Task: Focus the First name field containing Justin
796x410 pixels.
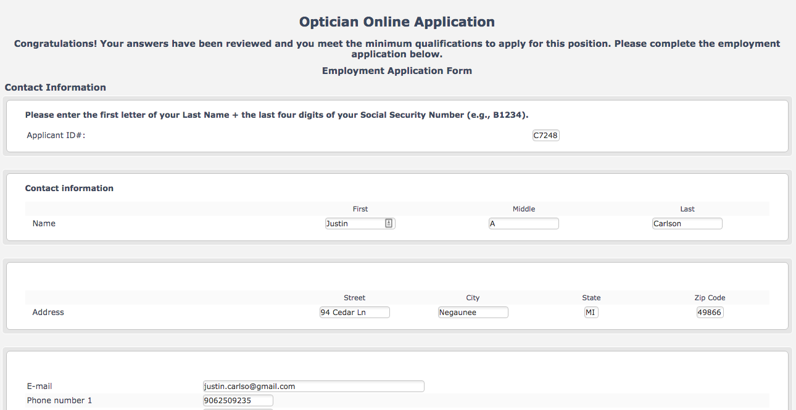Action: [x=354, y=224]
